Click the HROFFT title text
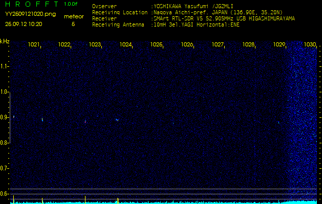 pyautogui.click(x=32, y=4)
